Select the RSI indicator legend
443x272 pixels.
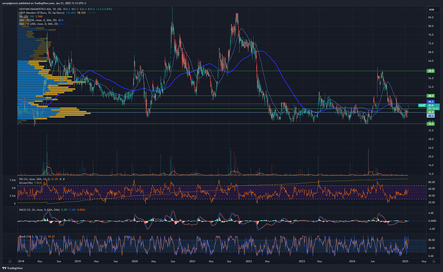pos(35,179)
